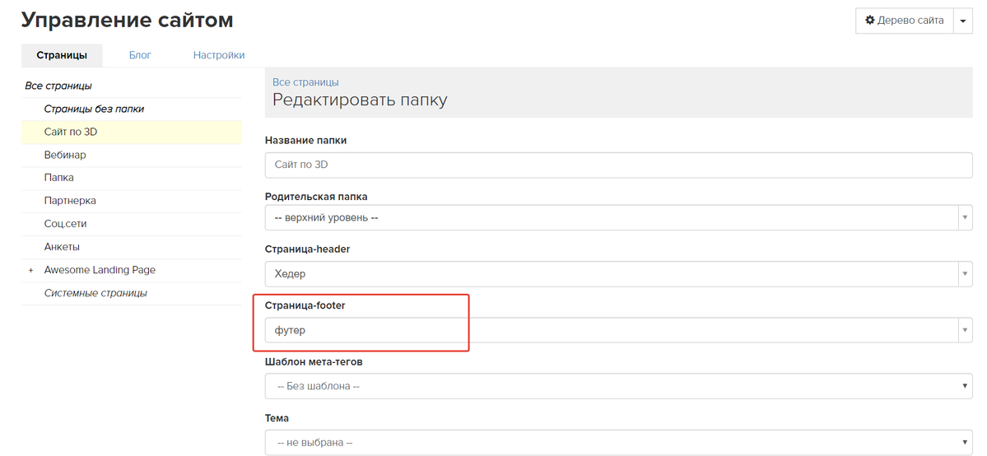
Task: Open the Страница-header dropdown arrow
Action: pyautogui.click(x=965, y=274)
